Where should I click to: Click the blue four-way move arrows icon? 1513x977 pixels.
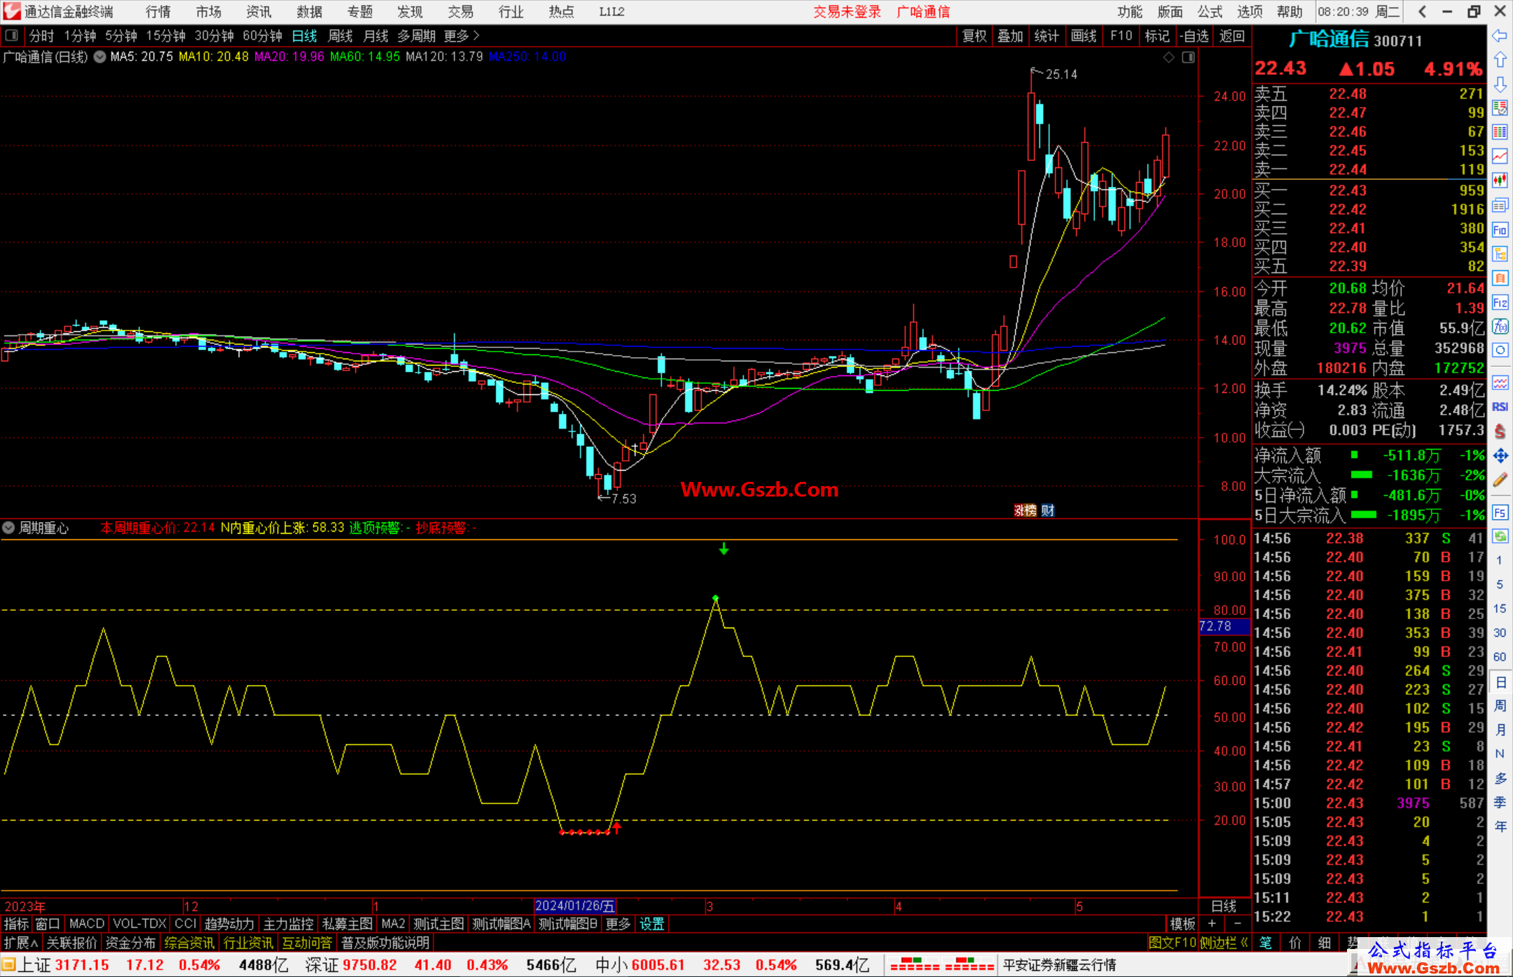(x=1500, y=456)
